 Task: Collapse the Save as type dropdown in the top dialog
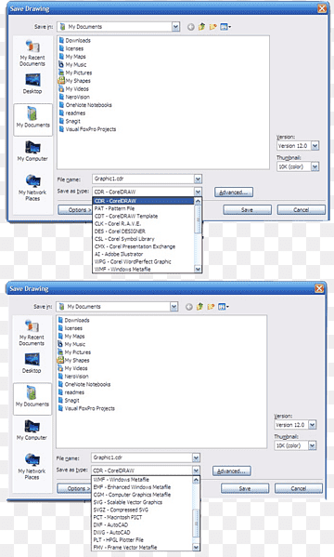pos(198,192)
